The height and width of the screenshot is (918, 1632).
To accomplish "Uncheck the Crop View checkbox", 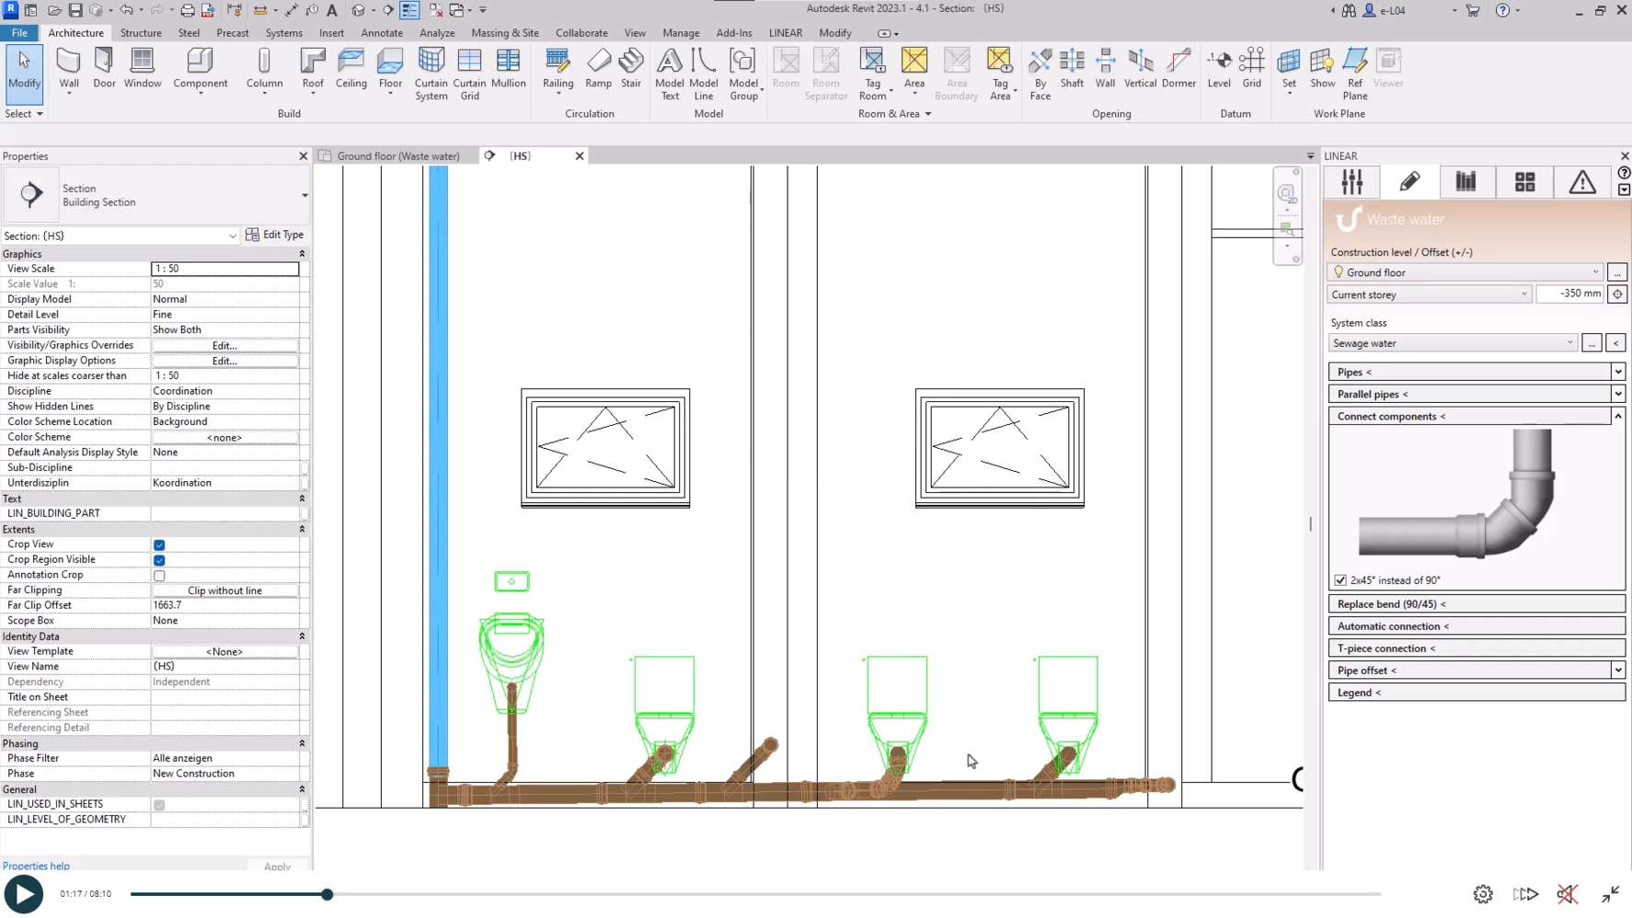I will (160, 545).
